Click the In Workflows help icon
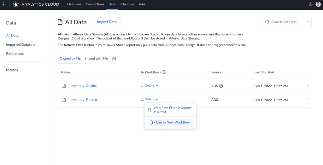 [x=164, y=72]
